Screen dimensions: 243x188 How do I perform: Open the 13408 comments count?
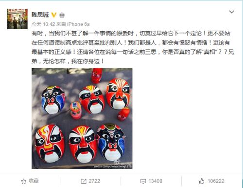coord(156,181)
